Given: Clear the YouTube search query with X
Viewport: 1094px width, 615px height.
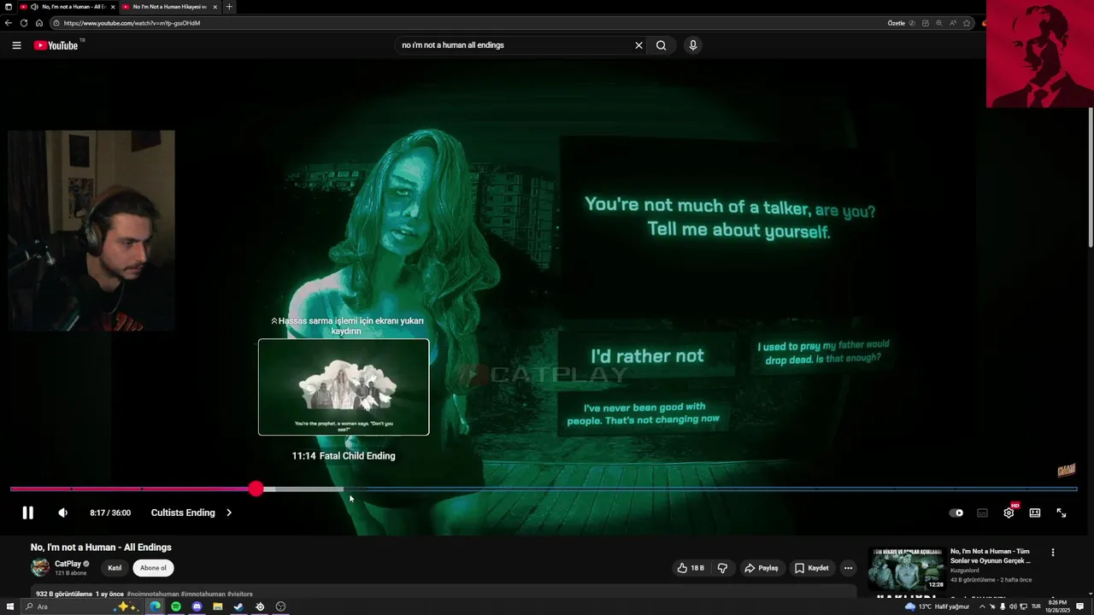Looking at the screenshot, I should [638, 45].
